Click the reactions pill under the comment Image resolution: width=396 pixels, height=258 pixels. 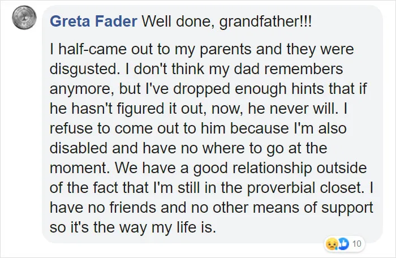pyautogui.click(x=344, y=244)
